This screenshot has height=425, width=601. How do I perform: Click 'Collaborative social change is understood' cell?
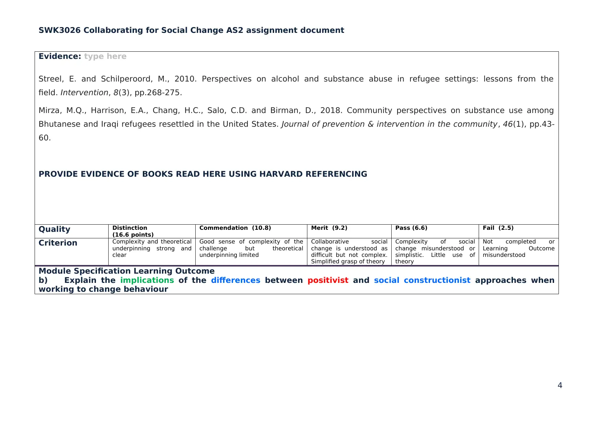click(x=349, y=252)
